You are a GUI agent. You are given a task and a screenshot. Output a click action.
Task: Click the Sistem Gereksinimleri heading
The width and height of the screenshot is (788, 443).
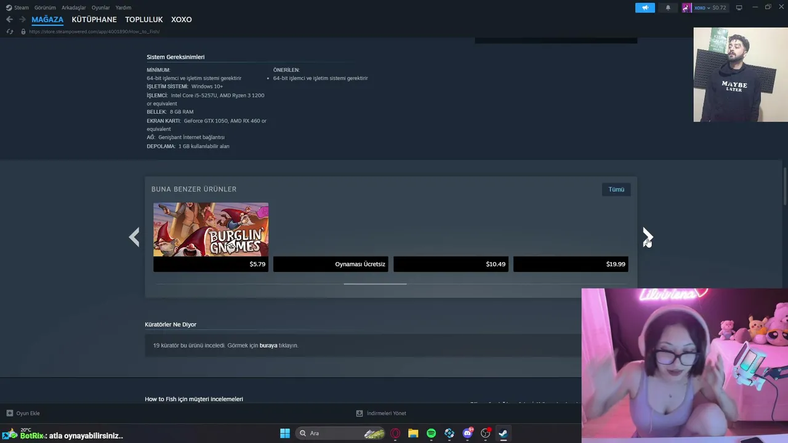pos(175,57)
